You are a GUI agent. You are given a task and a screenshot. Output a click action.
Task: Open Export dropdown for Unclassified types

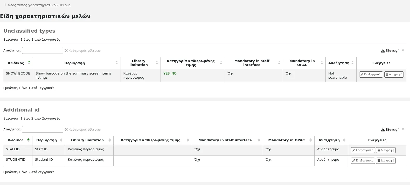point(392,51)
